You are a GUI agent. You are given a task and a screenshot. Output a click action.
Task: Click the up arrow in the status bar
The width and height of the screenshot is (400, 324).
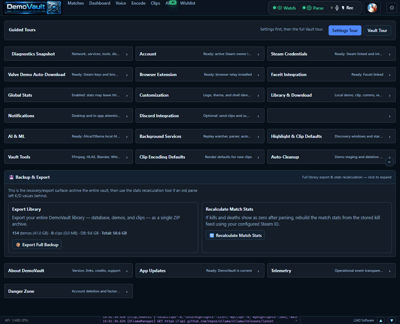tap(381, 320)
